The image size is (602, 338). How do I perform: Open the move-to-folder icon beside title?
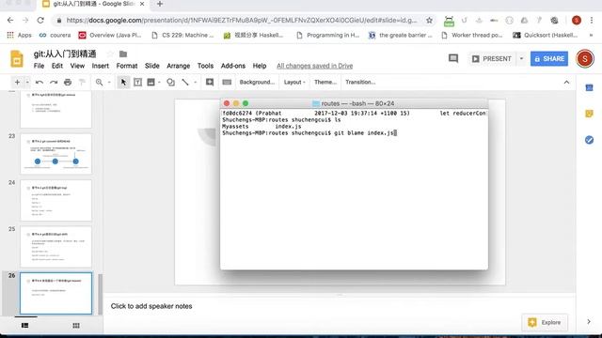coord(123,54)
